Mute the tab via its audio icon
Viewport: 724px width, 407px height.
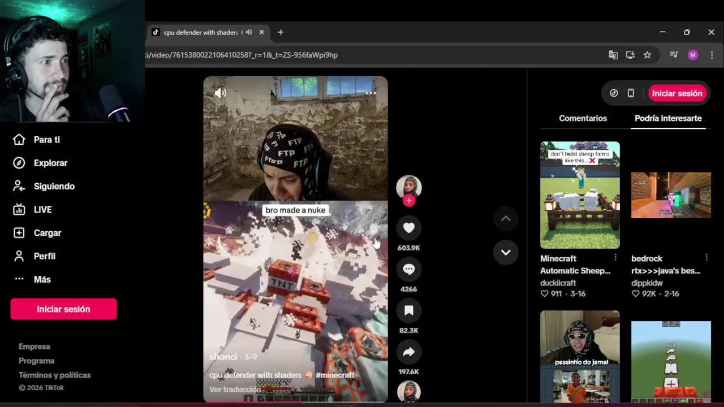click(x=249, y=32)
